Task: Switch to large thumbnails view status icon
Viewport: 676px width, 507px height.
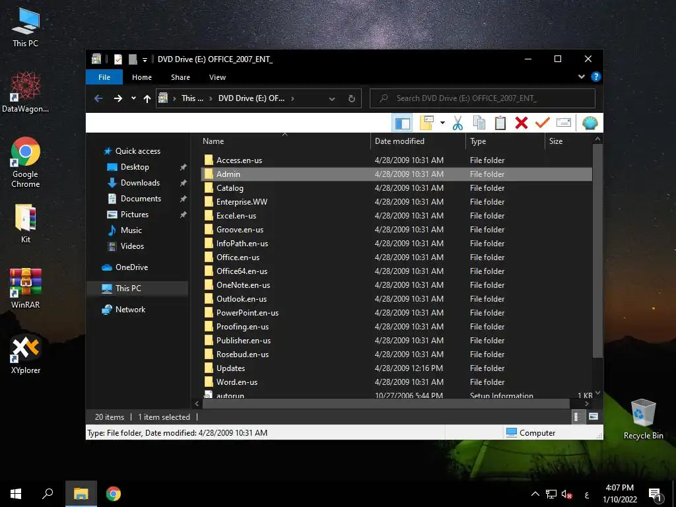Action: coord(593,417)
